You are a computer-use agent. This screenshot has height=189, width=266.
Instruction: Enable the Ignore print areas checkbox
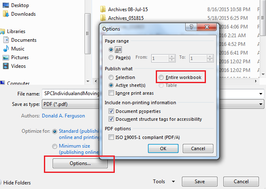(x=111, y=93)
